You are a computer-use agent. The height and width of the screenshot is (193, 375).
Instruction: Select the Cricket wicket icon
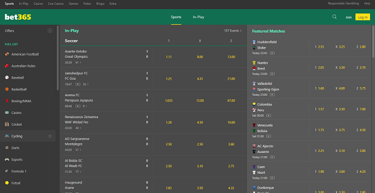pos(6,124)
